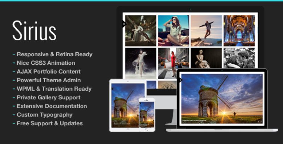This screenshot has height=144, width=283.
Task: Click "Extensive Documentation" text
Action: pos(52,106)
